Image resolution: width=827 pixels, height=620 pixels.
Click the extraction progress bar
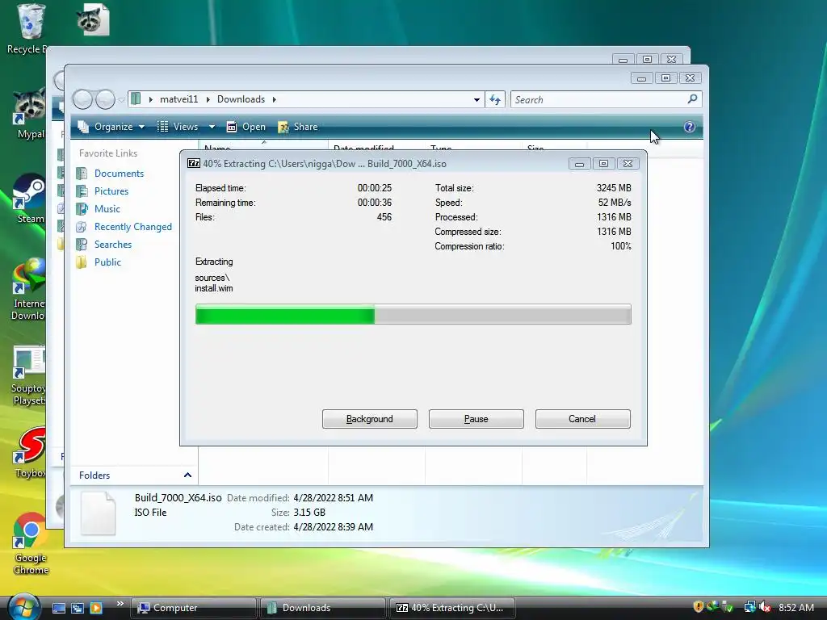(413, 314)
